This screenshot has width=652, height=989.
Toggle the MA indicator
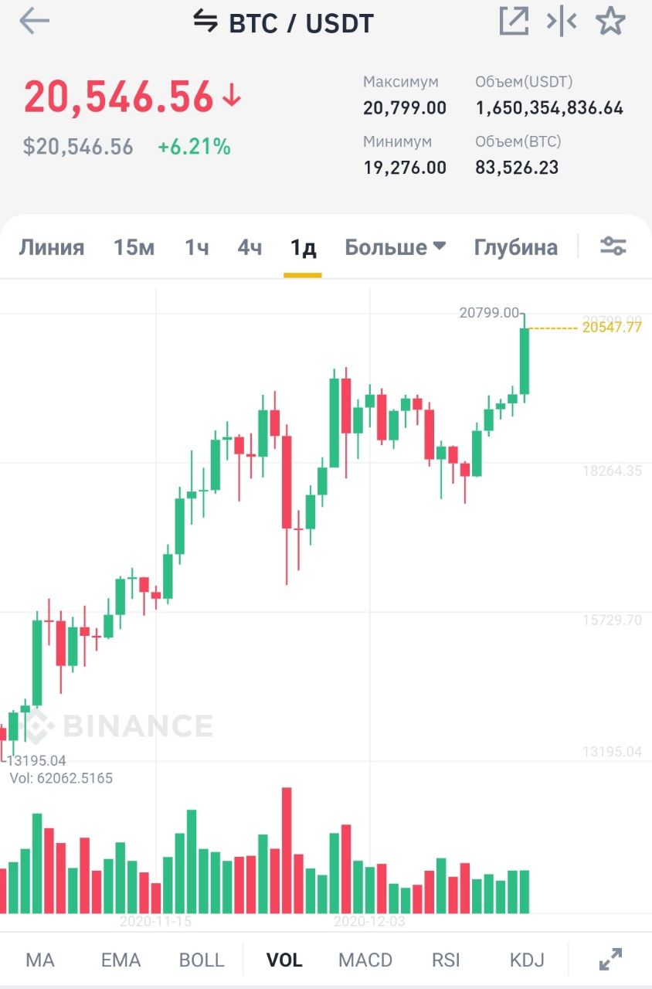tap(40, 960)
